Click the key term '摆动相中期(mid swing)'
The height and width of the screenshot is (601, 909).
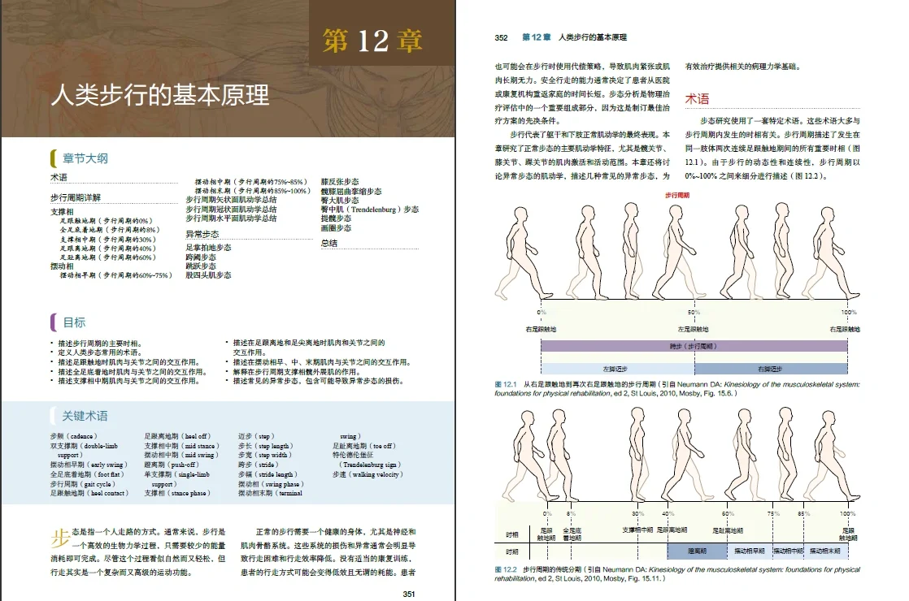181,455
